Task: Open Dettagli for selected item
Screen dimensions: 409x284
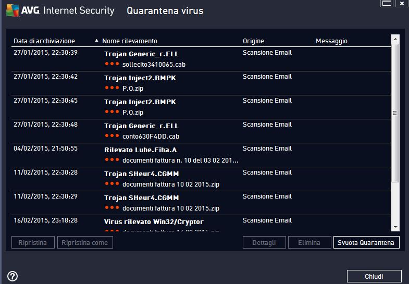Action: point(264,242)
